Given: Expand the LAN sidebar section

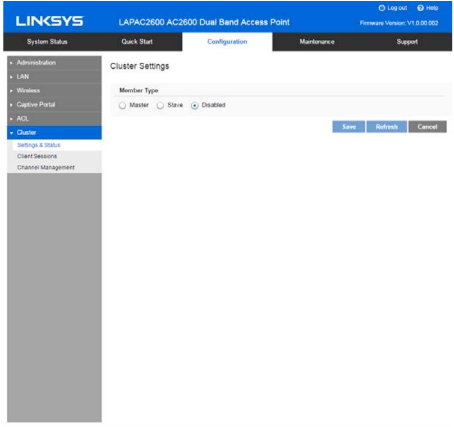Looking at the screenshot, I should pyautogui.click(x=54, y=77).
